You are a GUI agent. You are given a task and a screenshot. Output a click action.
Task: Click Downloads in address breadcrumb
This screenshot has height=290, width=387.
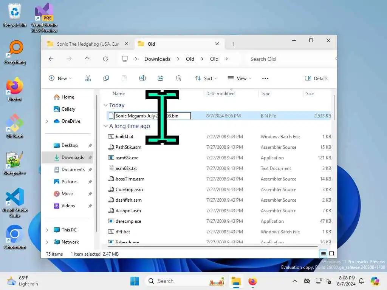(x=157, y=59)
